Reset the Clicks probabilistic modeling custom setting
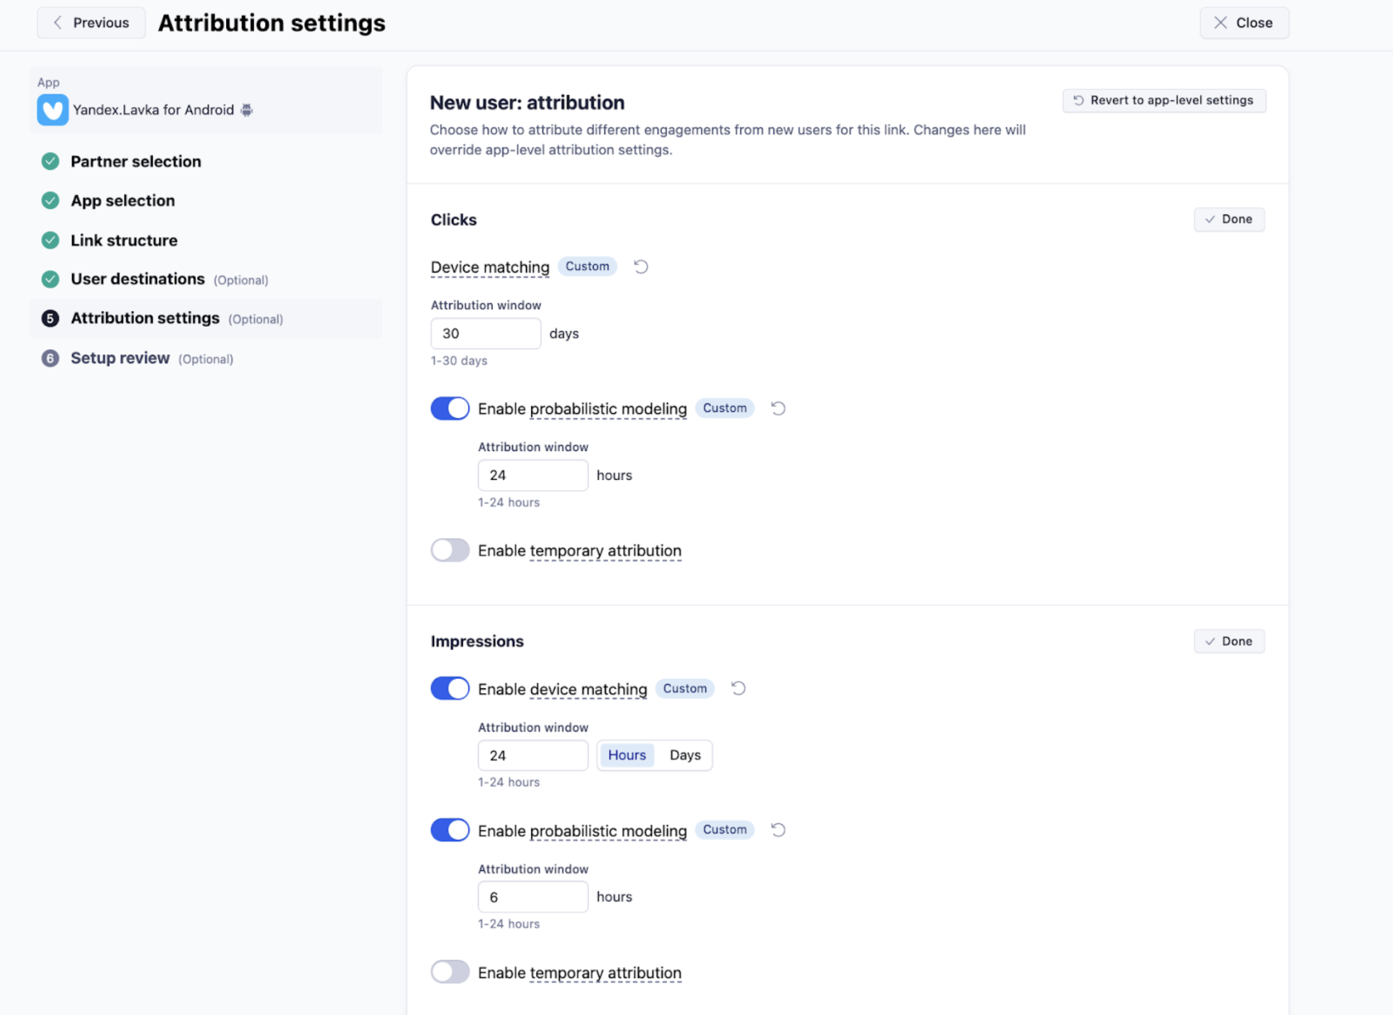The height and width of the screenshot is (1015, 1393). [x=778, y=409]
